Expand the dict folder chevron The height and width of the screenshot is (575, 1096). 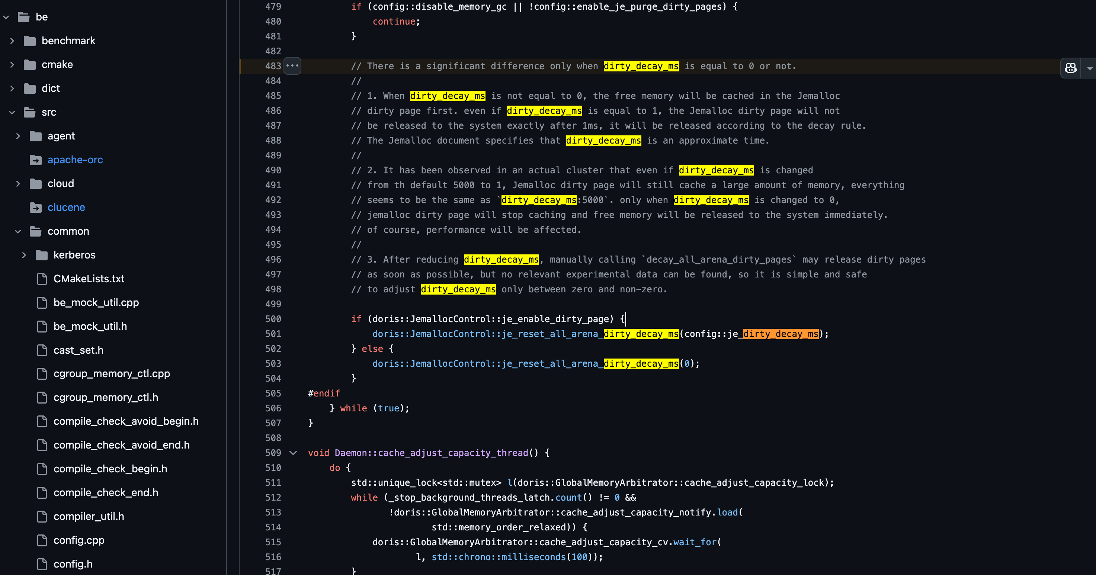[12, 89]
